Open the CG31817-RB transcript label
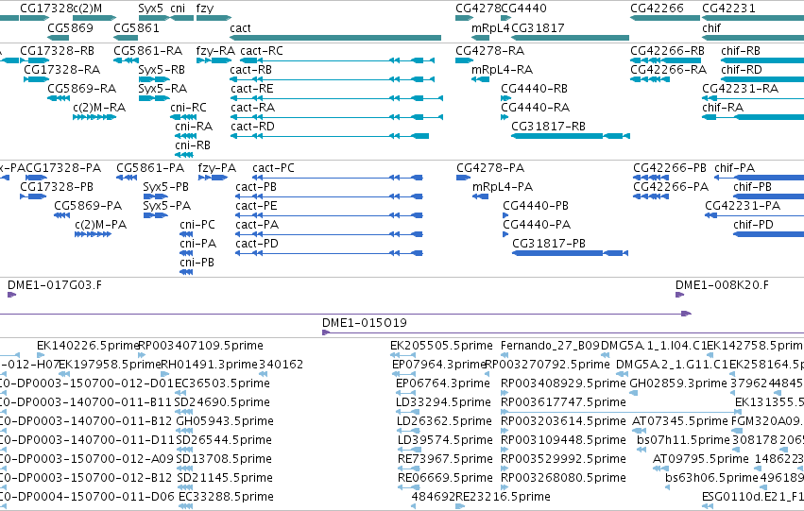804x511 pixels. [548, 127]
